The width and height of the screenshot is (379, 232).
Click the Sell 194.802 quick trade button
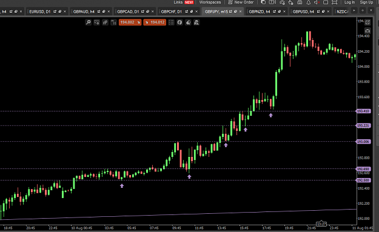tap(130, 22)
